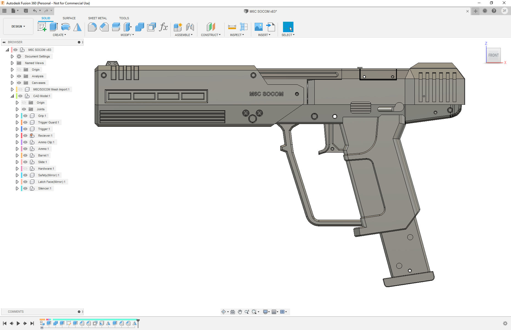Open the SHEET METAL tab
This screenshot has height=330, width=511.
point(97,18)
